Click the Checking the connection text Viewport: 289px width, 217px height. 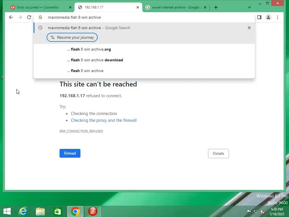[94, 114]
